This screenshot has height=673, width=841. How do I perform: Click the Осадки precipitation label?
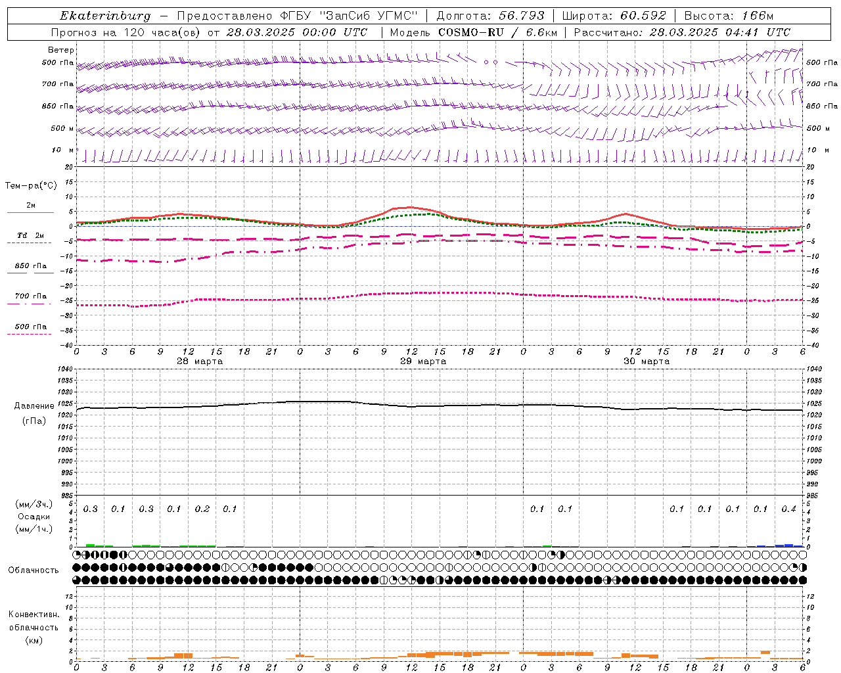(34, 517)
